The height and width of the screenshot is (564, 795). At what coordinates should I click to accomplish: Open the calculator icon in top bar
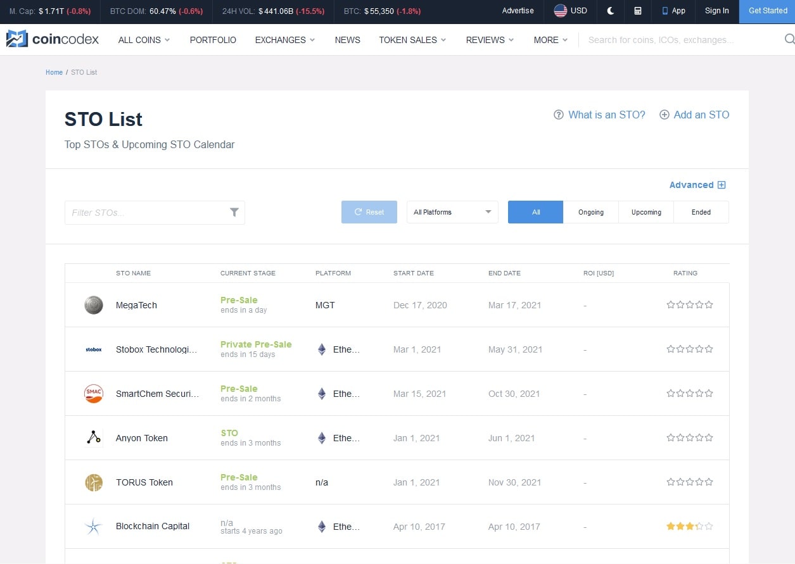(x=638, y=11)
